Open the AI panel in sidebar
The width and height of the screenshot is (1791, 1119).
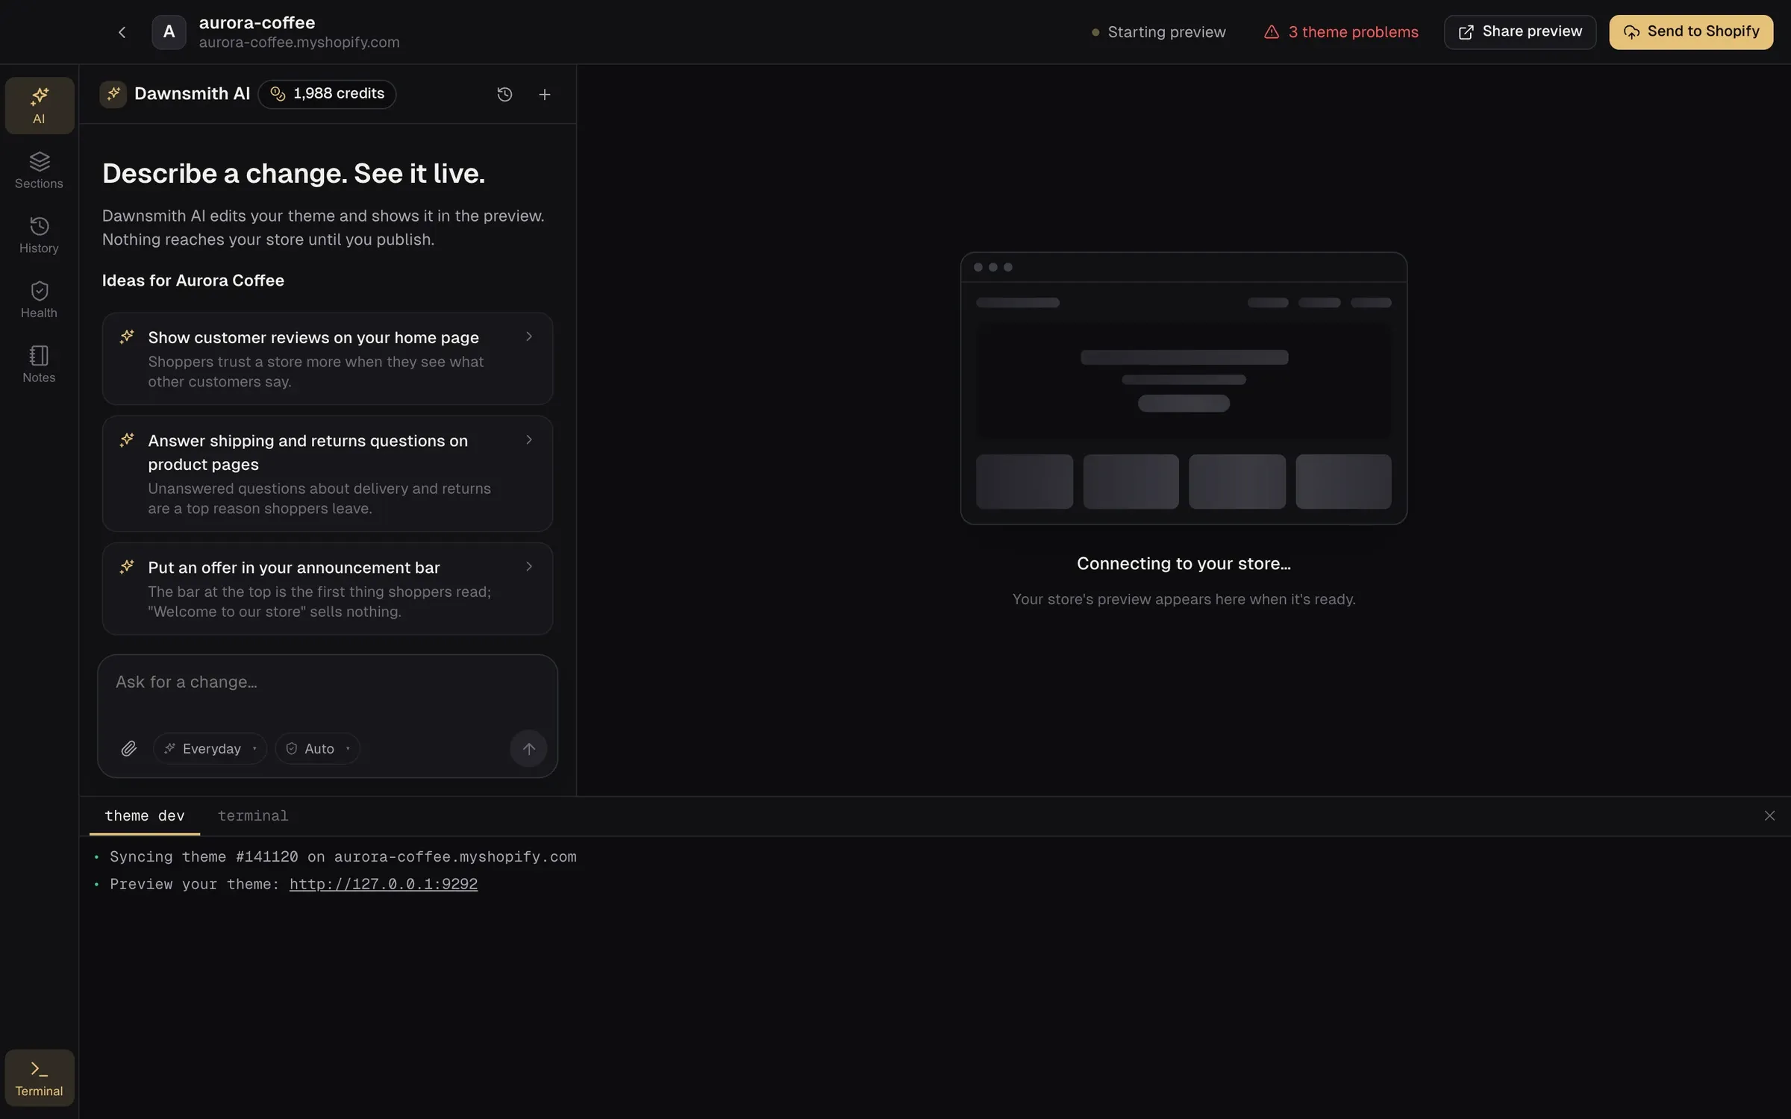pyautogui.click(x=40, y=105)
